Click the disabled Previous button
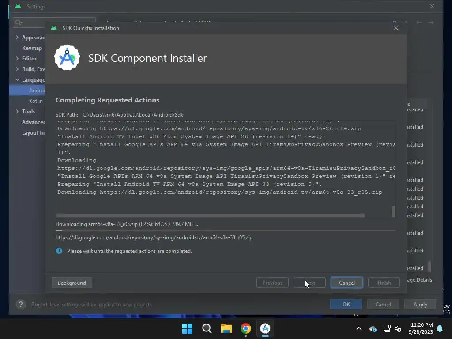The height and width of the screenshot is (339, 452). [x=272, y=283]
